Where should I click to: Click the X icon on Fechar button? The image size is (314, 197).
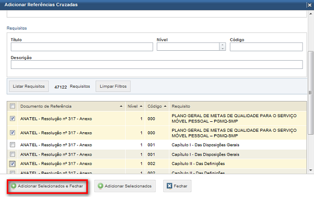[169, 186]
